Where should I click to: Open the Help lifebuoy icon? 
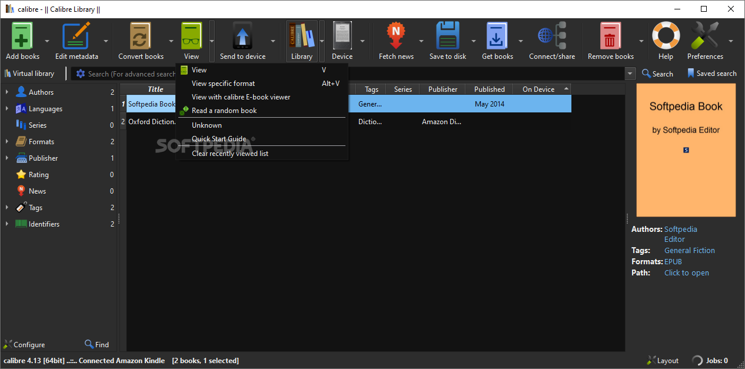coord(666,36)
